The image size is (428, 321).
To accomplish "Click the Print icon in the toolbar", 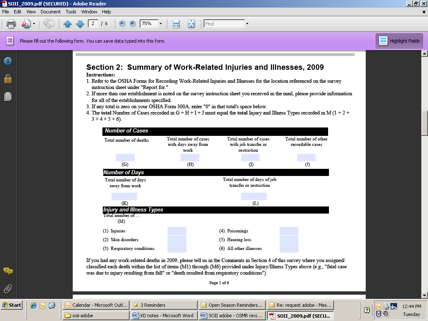I will pyautogui.click(x=11, y=24).
